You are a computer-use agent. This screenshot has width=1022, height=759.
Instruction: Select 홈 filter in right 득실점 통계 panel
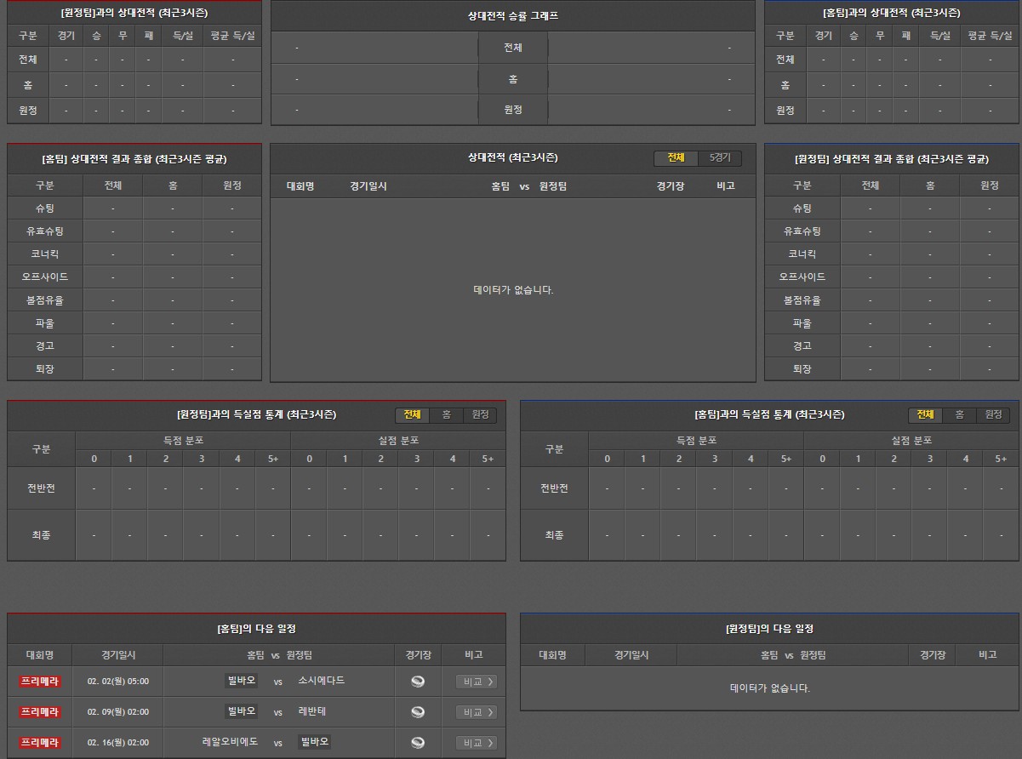click(959, 414)
